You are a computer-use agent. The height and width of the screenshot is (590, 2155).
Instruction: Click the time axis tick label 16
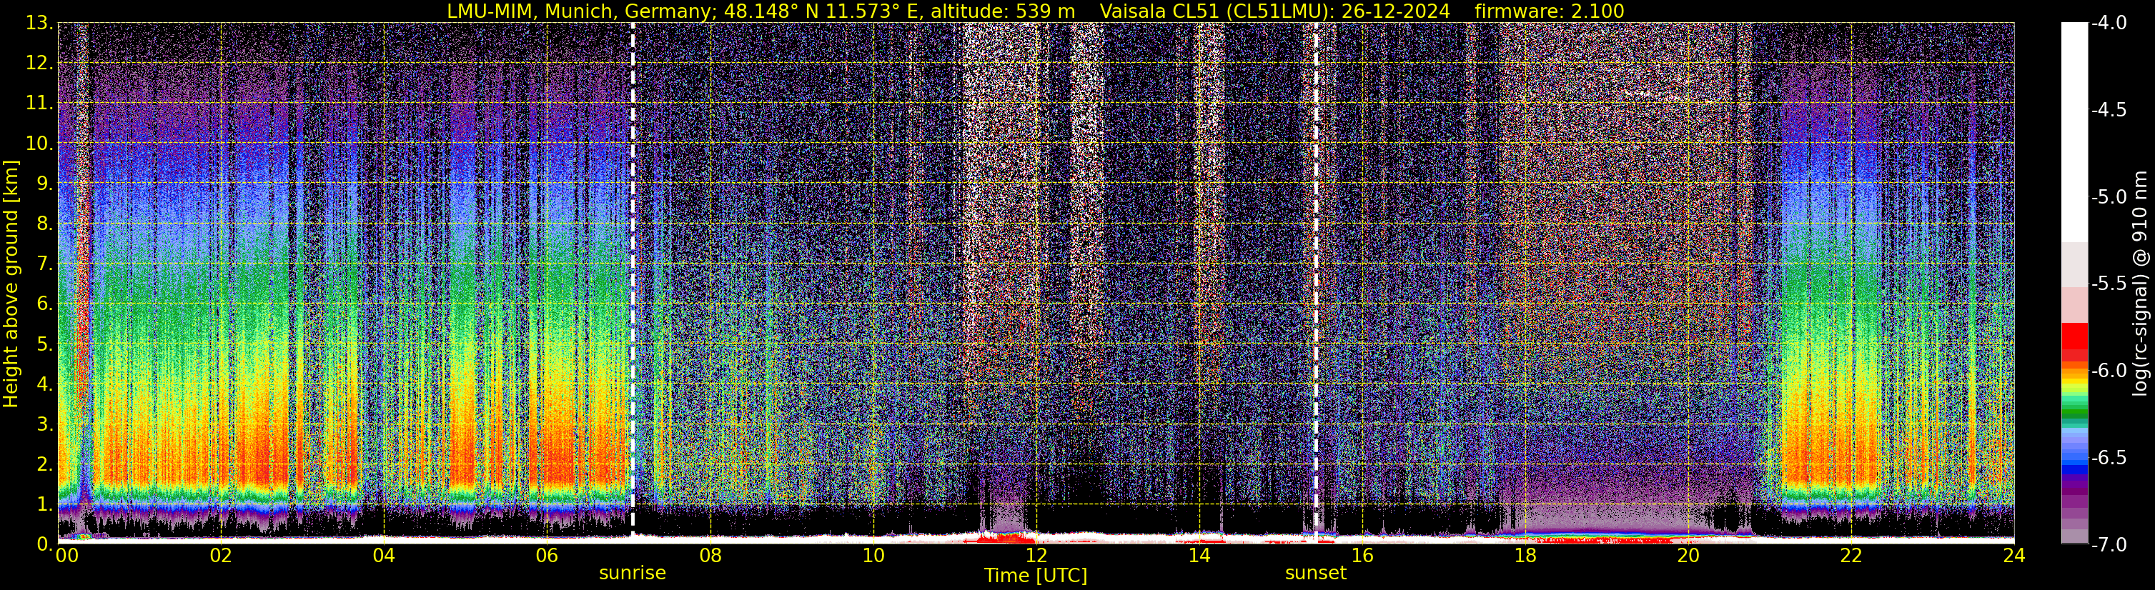[1362, 556]
